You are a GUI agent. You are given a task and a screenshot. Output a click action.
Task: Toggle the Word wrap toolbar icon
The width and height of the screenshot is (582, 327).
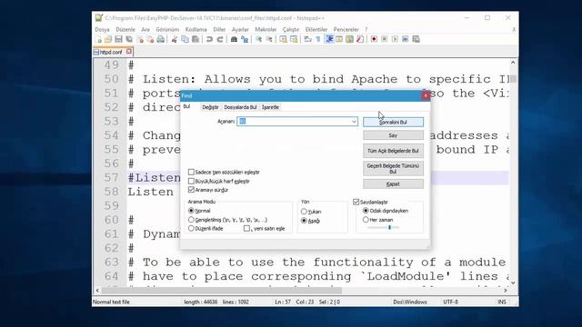click(x=307, y=39)
